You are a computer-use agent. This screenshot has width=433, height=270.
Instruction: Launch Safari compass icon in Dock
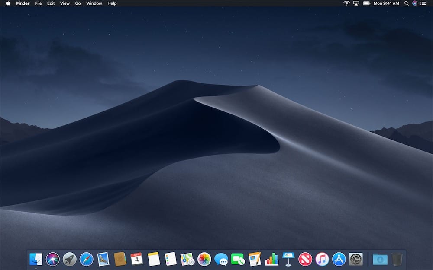(x=87, y=259)
